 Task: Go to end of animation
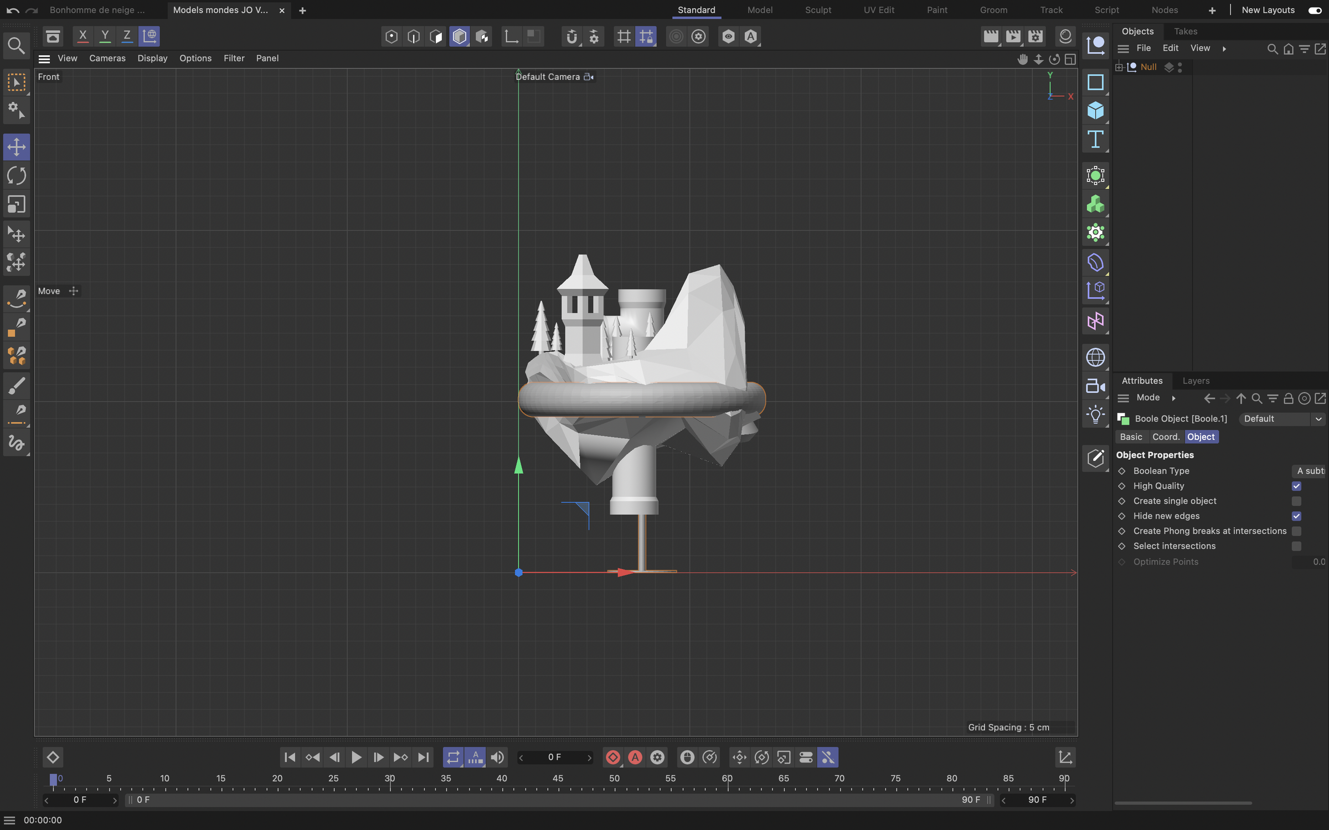point(424,757)
